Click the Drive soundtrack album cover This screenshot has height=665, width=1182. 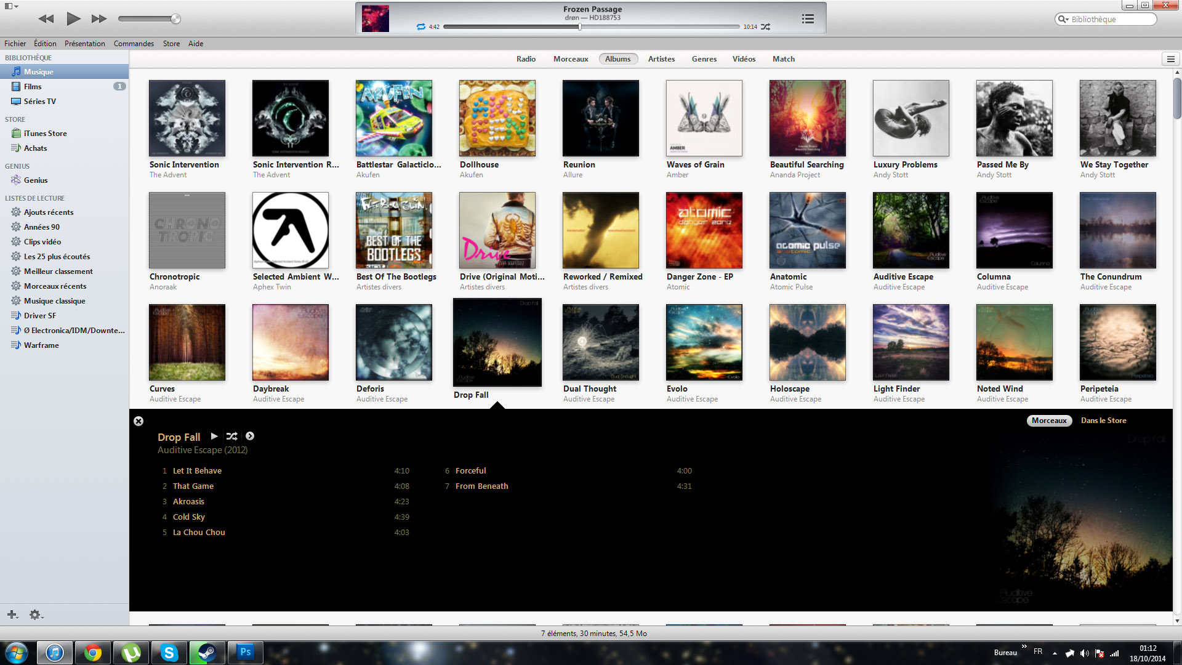pyautogui.click(x=497, y=230)
